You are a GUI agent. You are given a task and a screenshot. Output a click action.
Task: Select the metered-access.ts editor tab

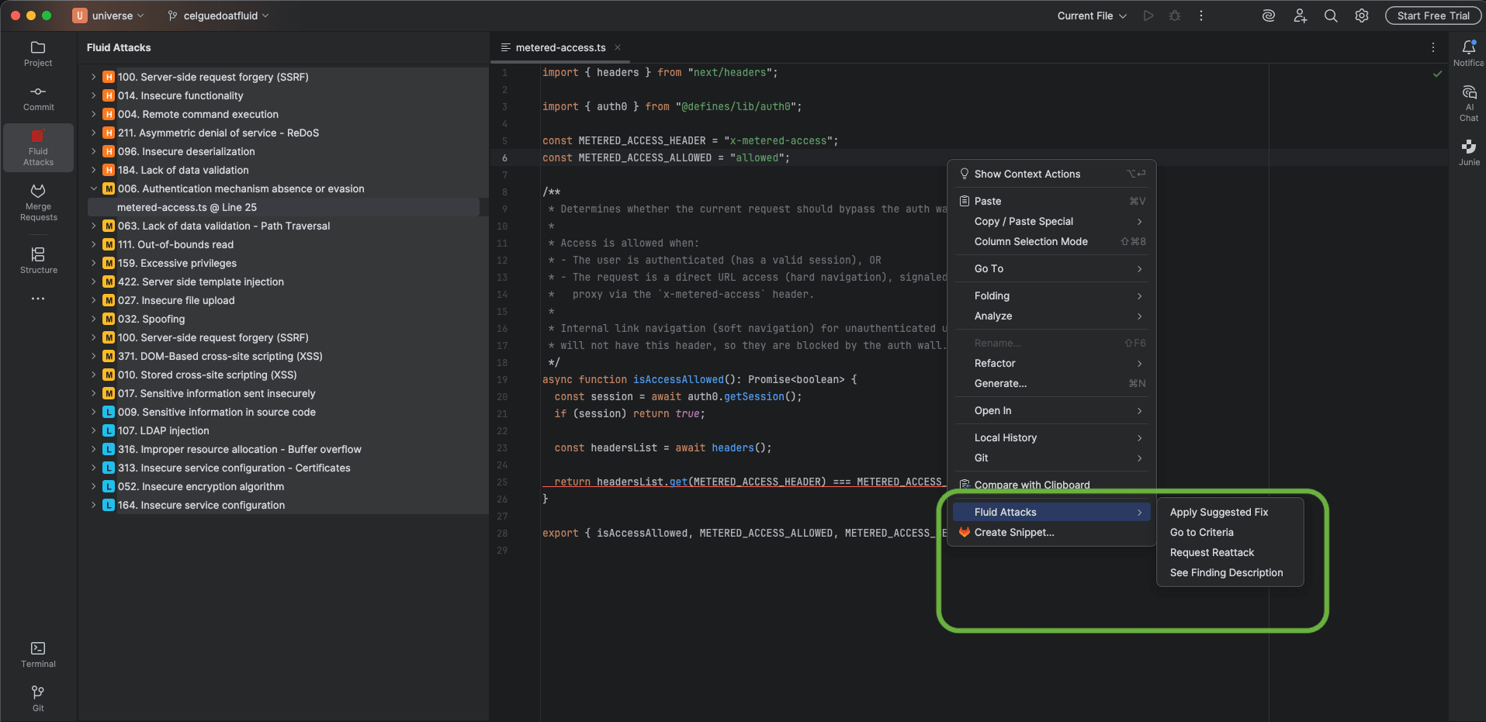[x=560, y=47]
